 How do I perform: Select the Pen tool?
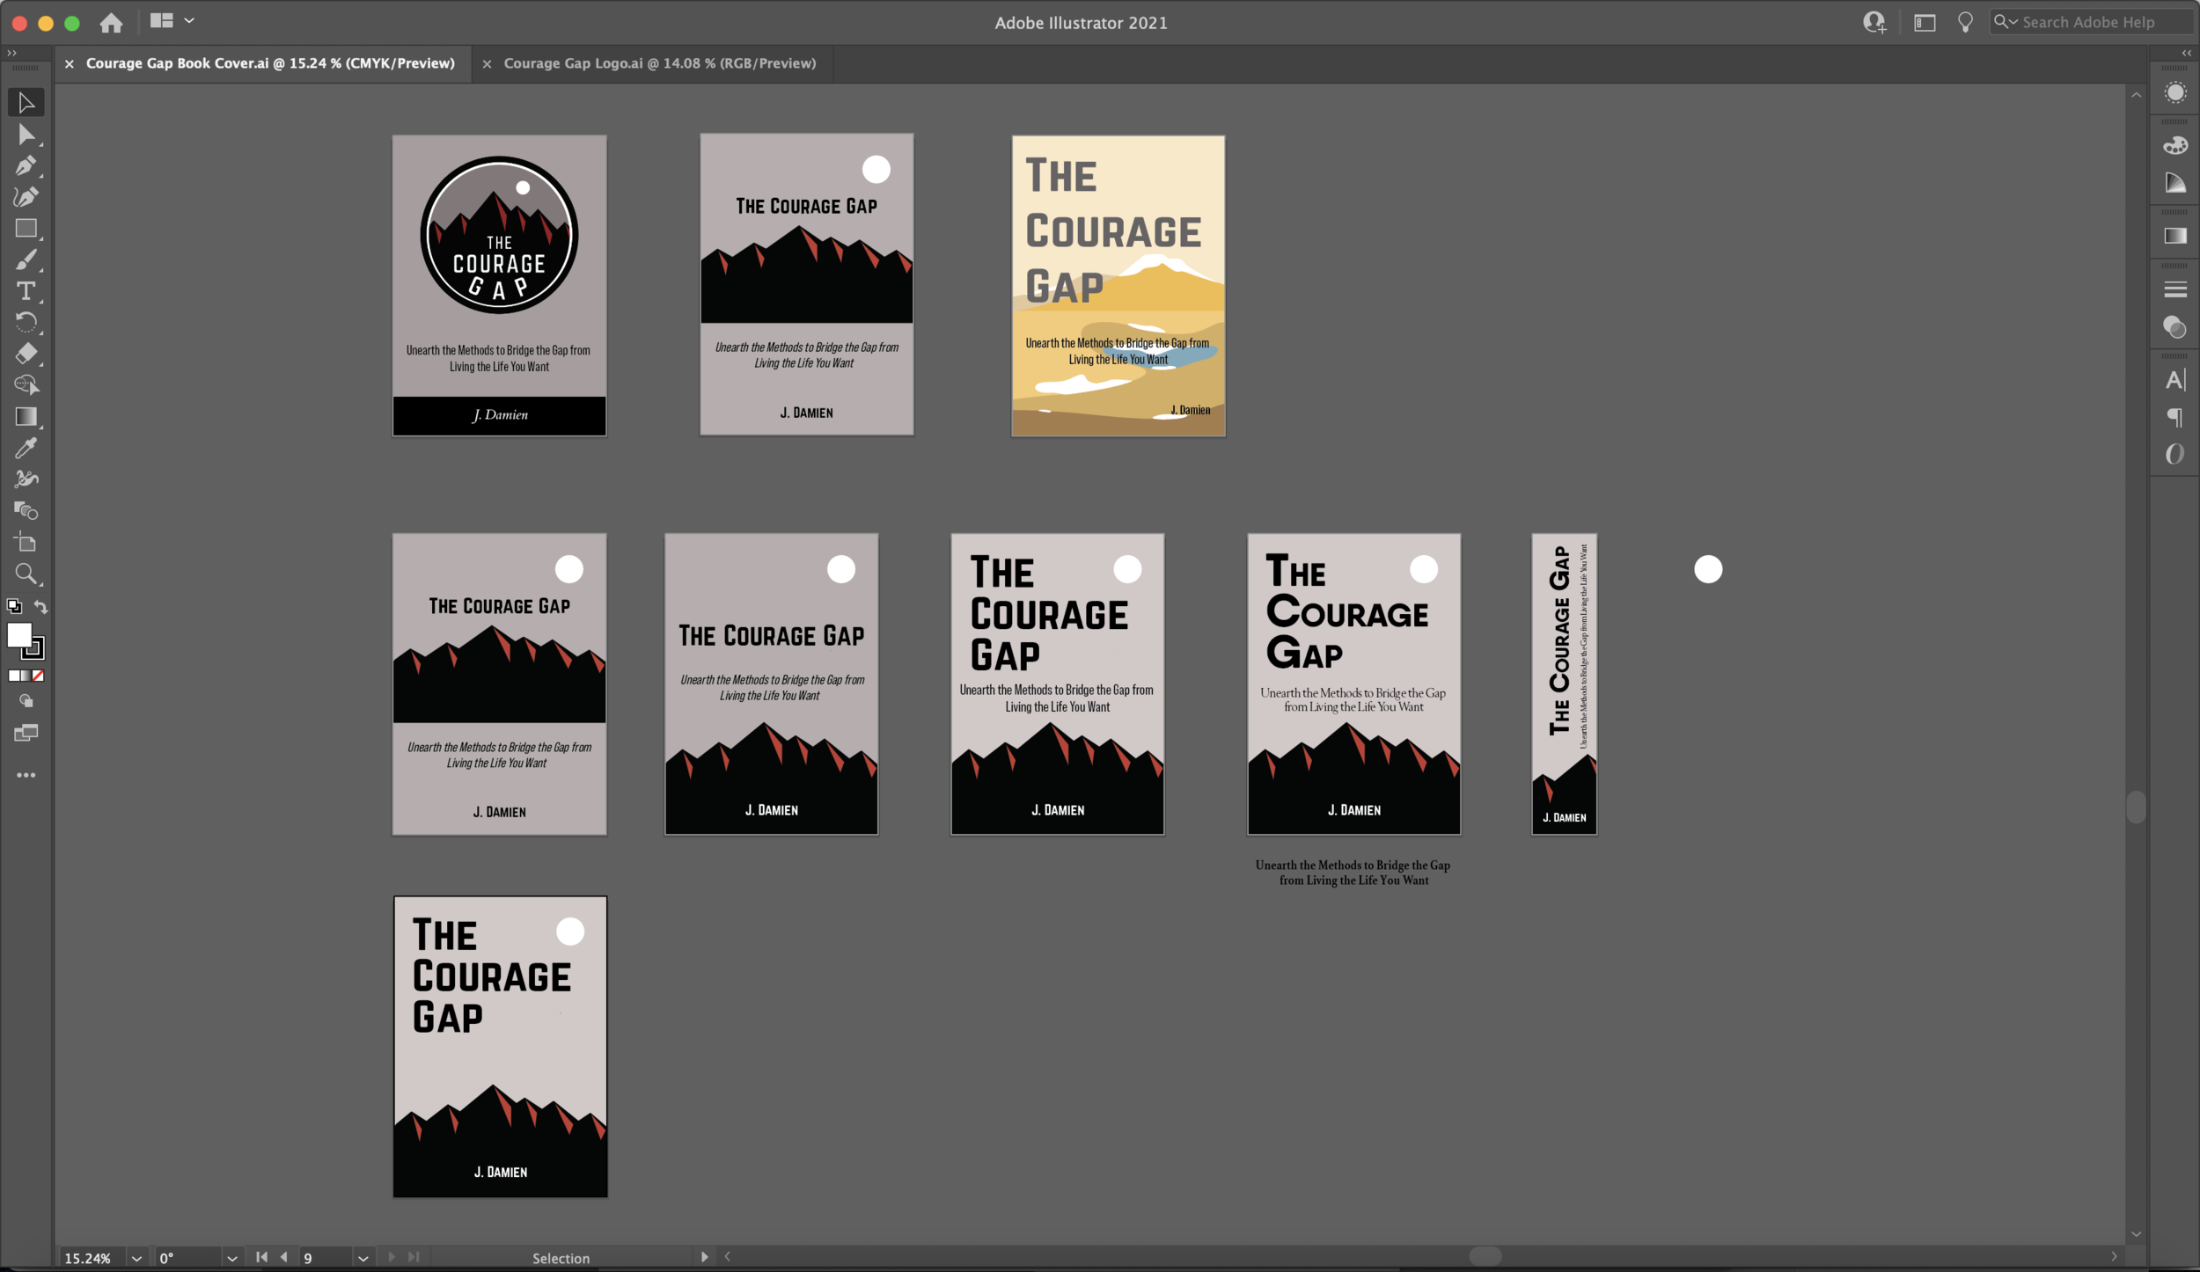coord(26,165)
